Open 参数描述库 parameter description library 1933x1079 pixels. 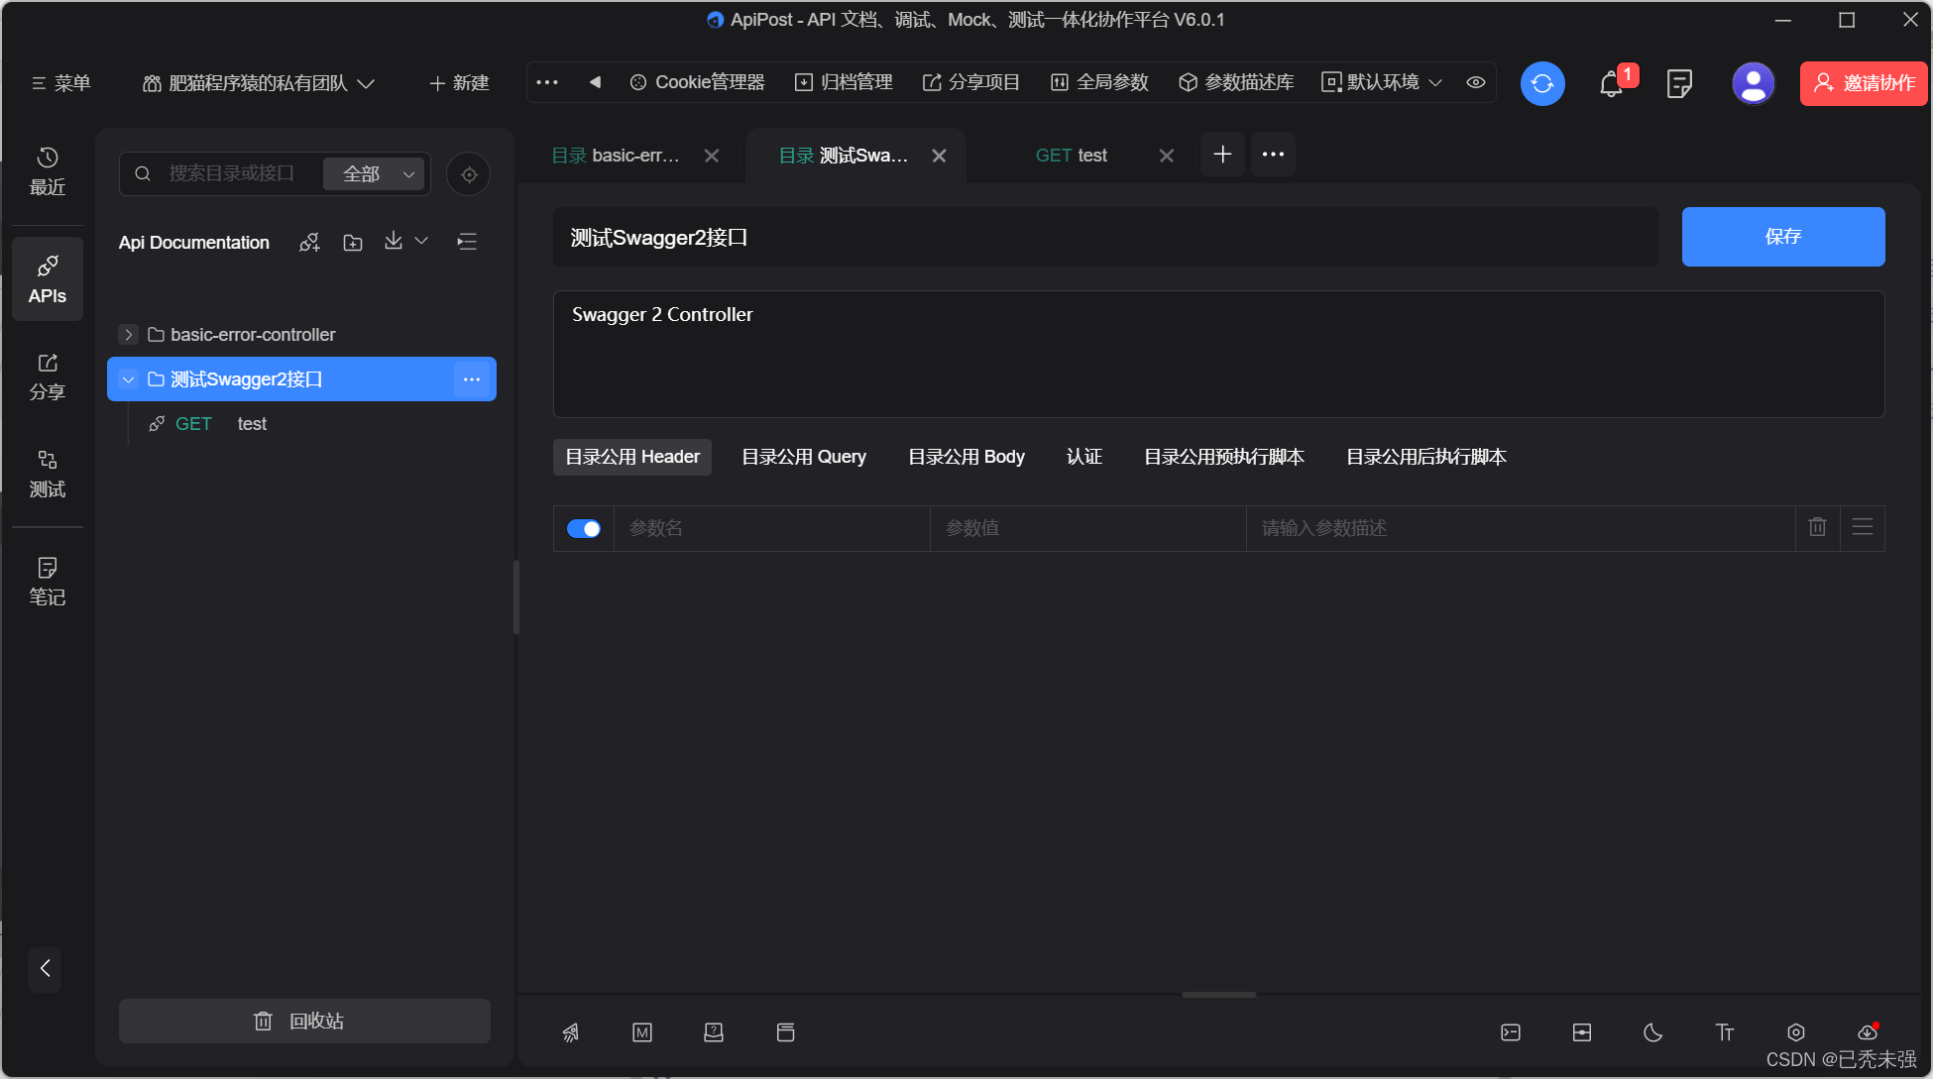(x=1236, y=82)
